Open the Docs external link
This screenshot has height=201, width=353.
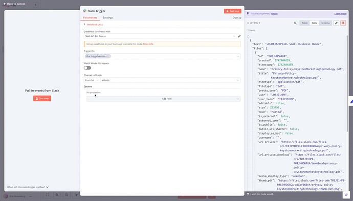pos(237,17)
